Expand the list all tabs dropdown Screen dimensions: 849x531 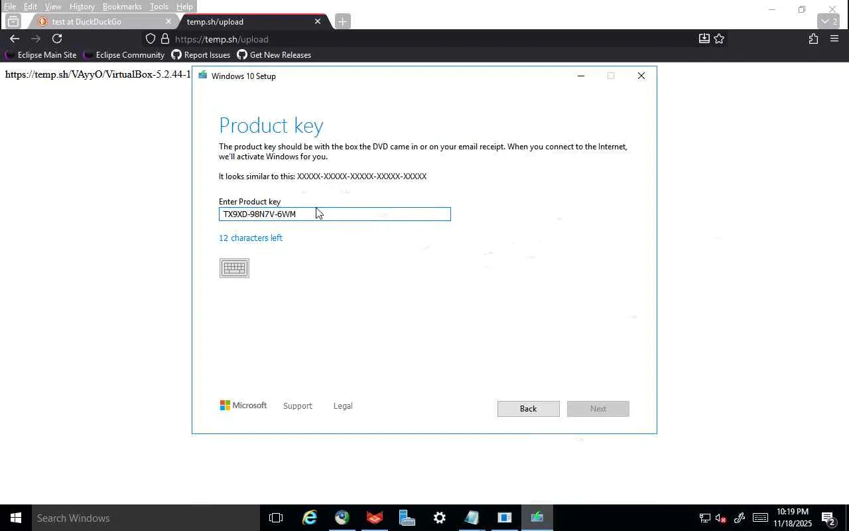coord(829,22)
